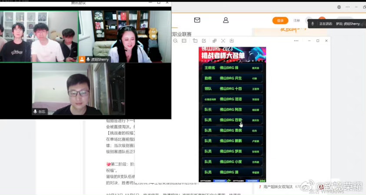Click the 领队 佛山DRG 十四 row

click(x=232, y=89)
